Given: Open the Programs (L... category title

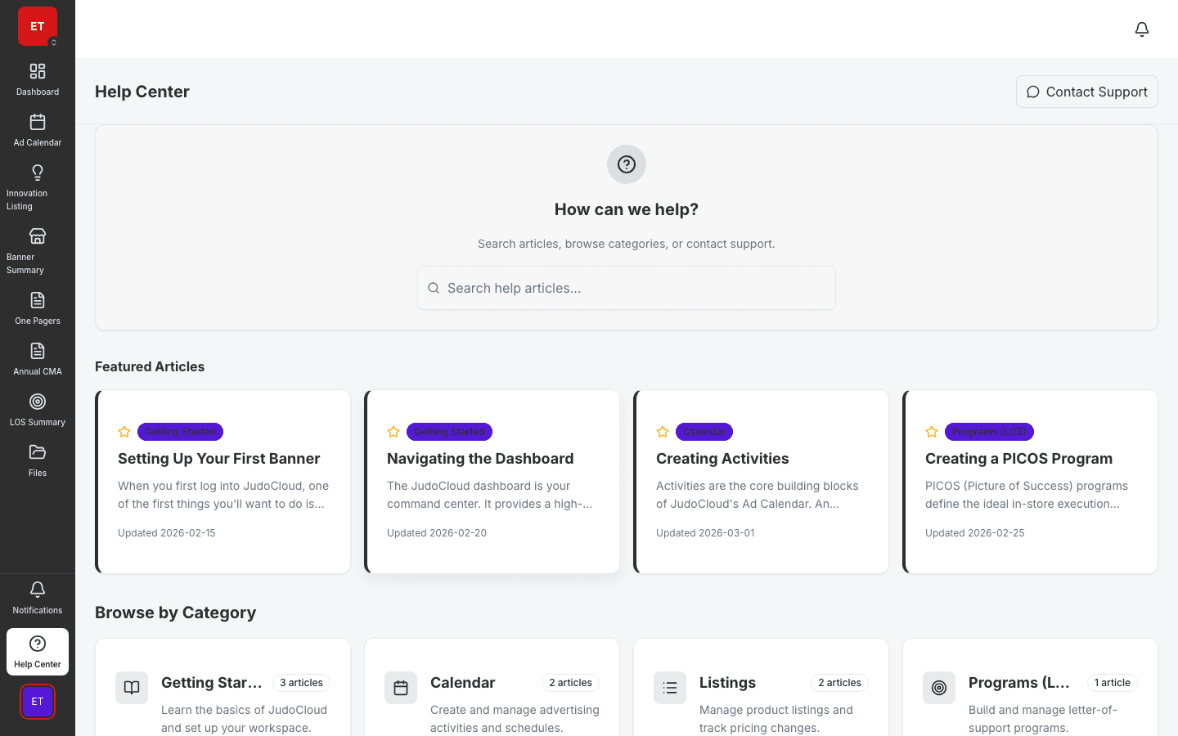Looking at the screenshot, I should [x=1019, y=683].
